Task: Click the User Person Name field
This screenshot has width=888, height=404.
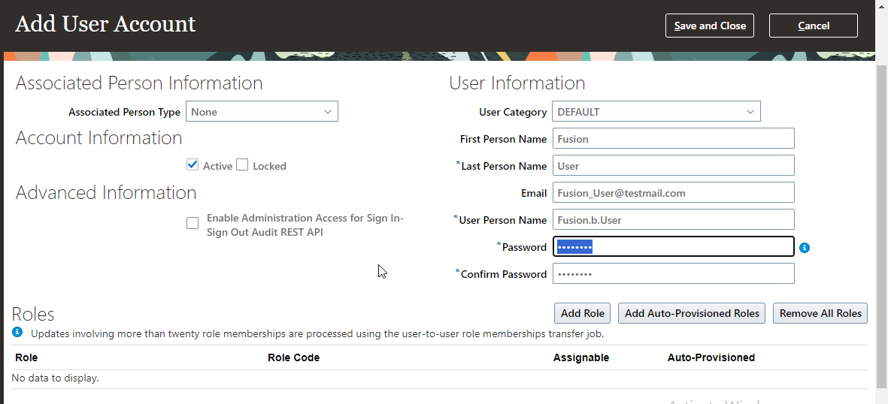Action: tap(674, 220)
